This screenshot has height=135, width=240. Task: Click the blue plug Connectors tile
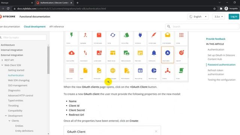pos(140,38)
